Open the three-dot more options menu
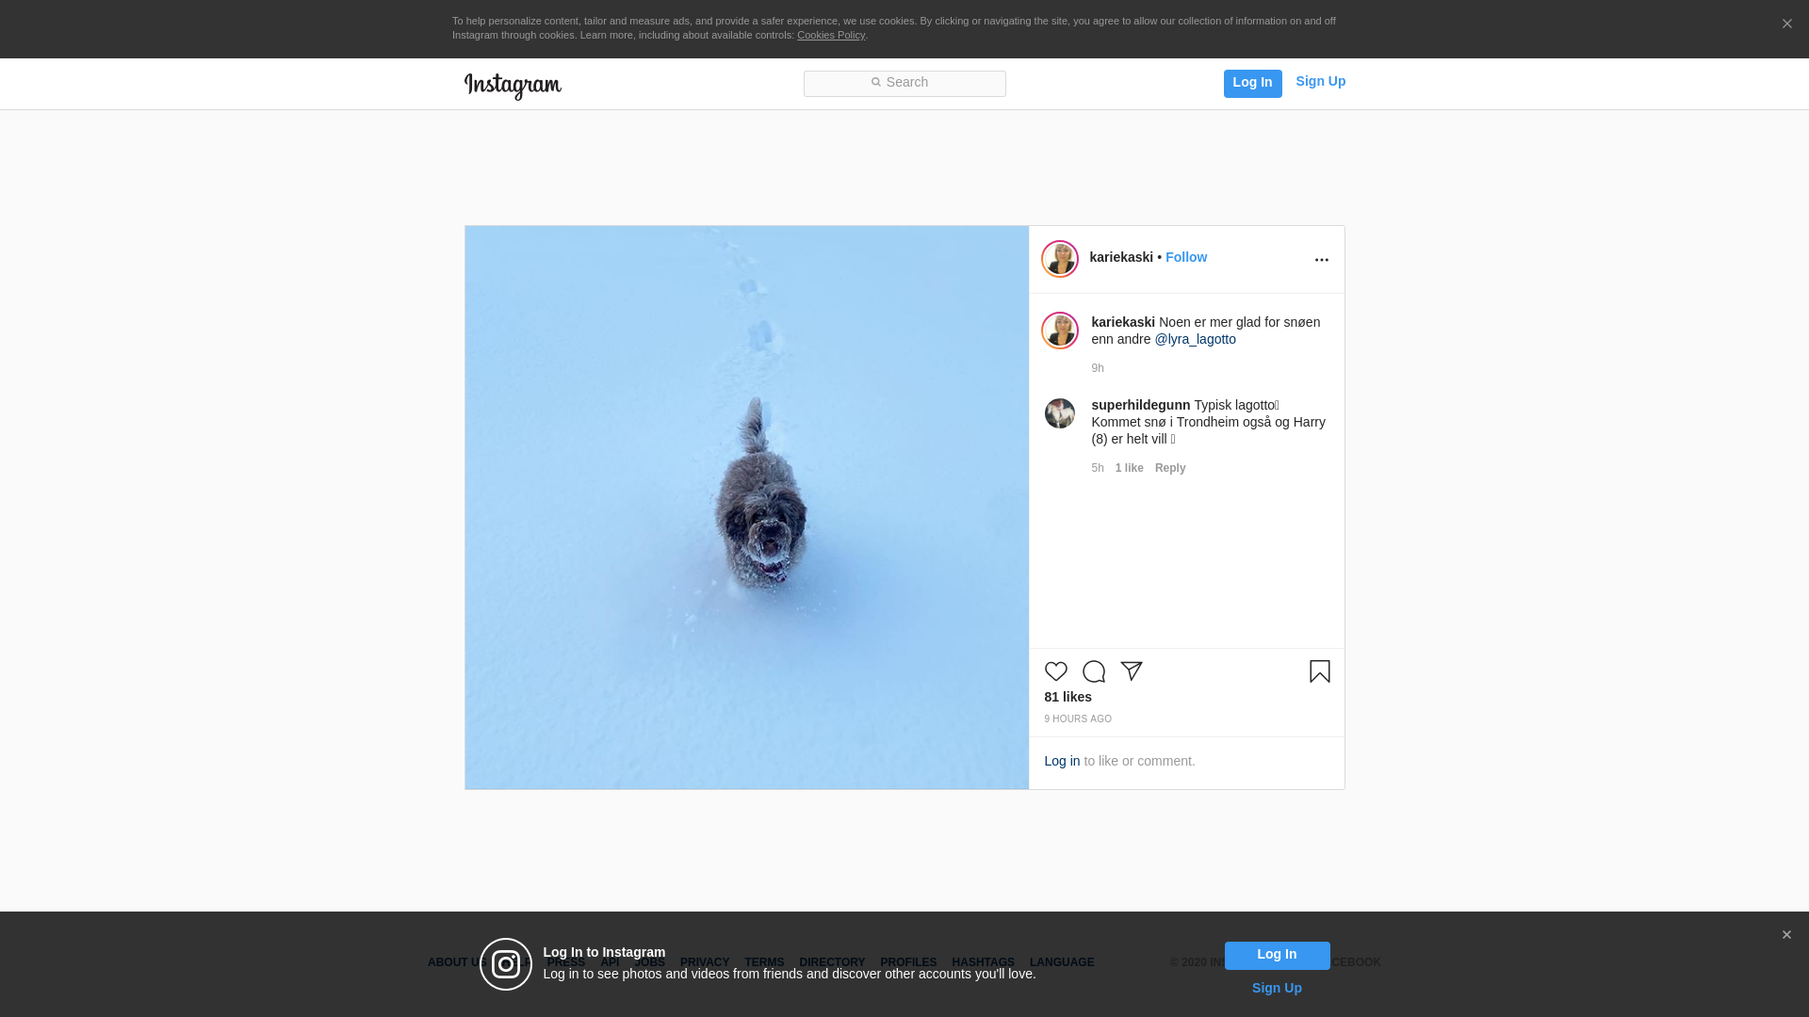 pyautogui.click(x=1321, y=260)
